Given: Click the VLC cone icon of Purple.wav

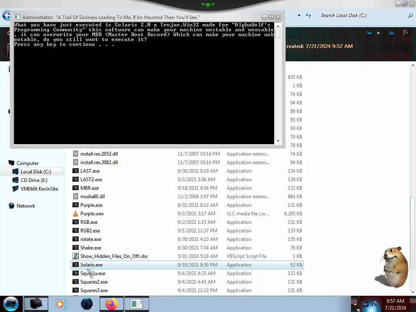Looking at the screenshot, I should tap(76, 213).
